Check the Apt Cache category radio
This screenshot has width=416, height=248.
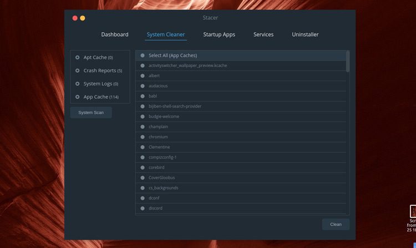(x=78, y=57)
